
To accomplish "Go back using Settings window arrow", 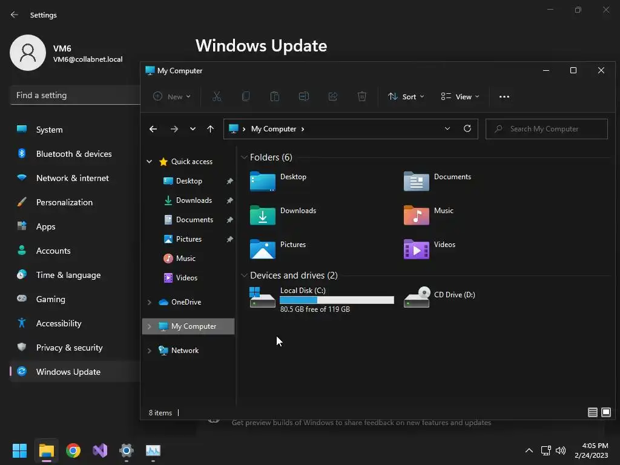I will click(x=15, y=15).
